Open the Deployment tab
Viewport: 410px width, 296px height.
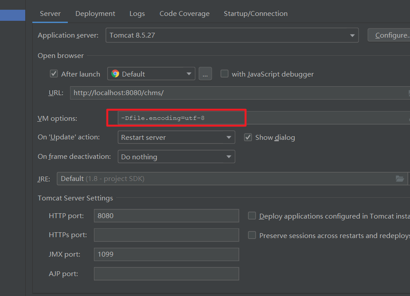95,14
